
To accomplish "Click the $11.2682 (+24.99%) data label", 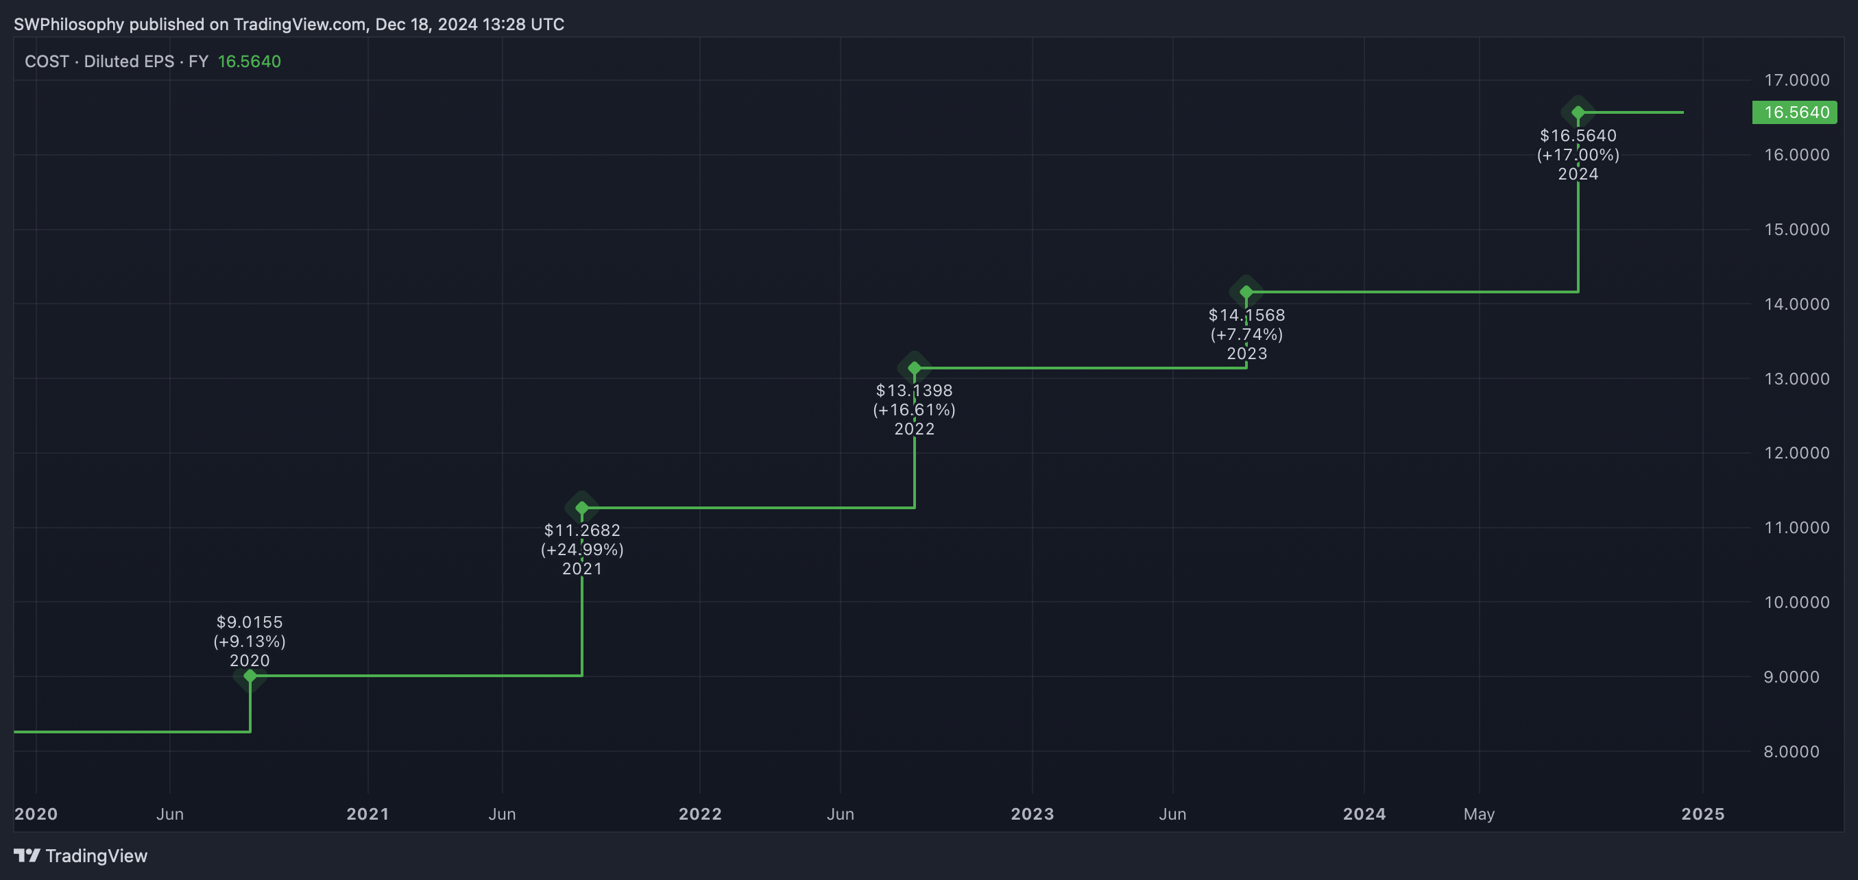I will click(x=582, y=539).
